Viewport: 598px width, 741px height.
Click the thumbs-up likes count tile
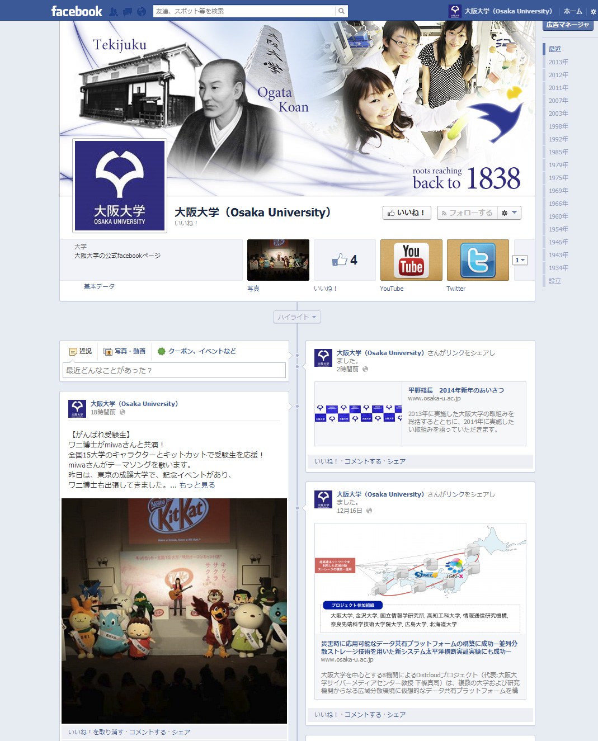coord(345,260)
